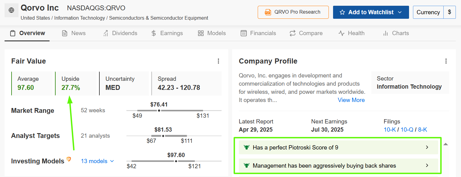461x177 pixels.
Task: Click the dollar sign icon on Earnings tab
Action: click(x=154, y=33)
